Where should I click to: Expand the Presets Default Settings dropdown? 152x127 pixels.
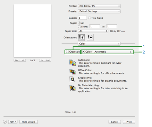(99, 11)
